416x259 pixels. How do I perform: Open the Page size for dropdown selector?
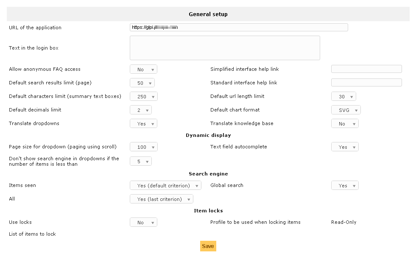point(143,146)
